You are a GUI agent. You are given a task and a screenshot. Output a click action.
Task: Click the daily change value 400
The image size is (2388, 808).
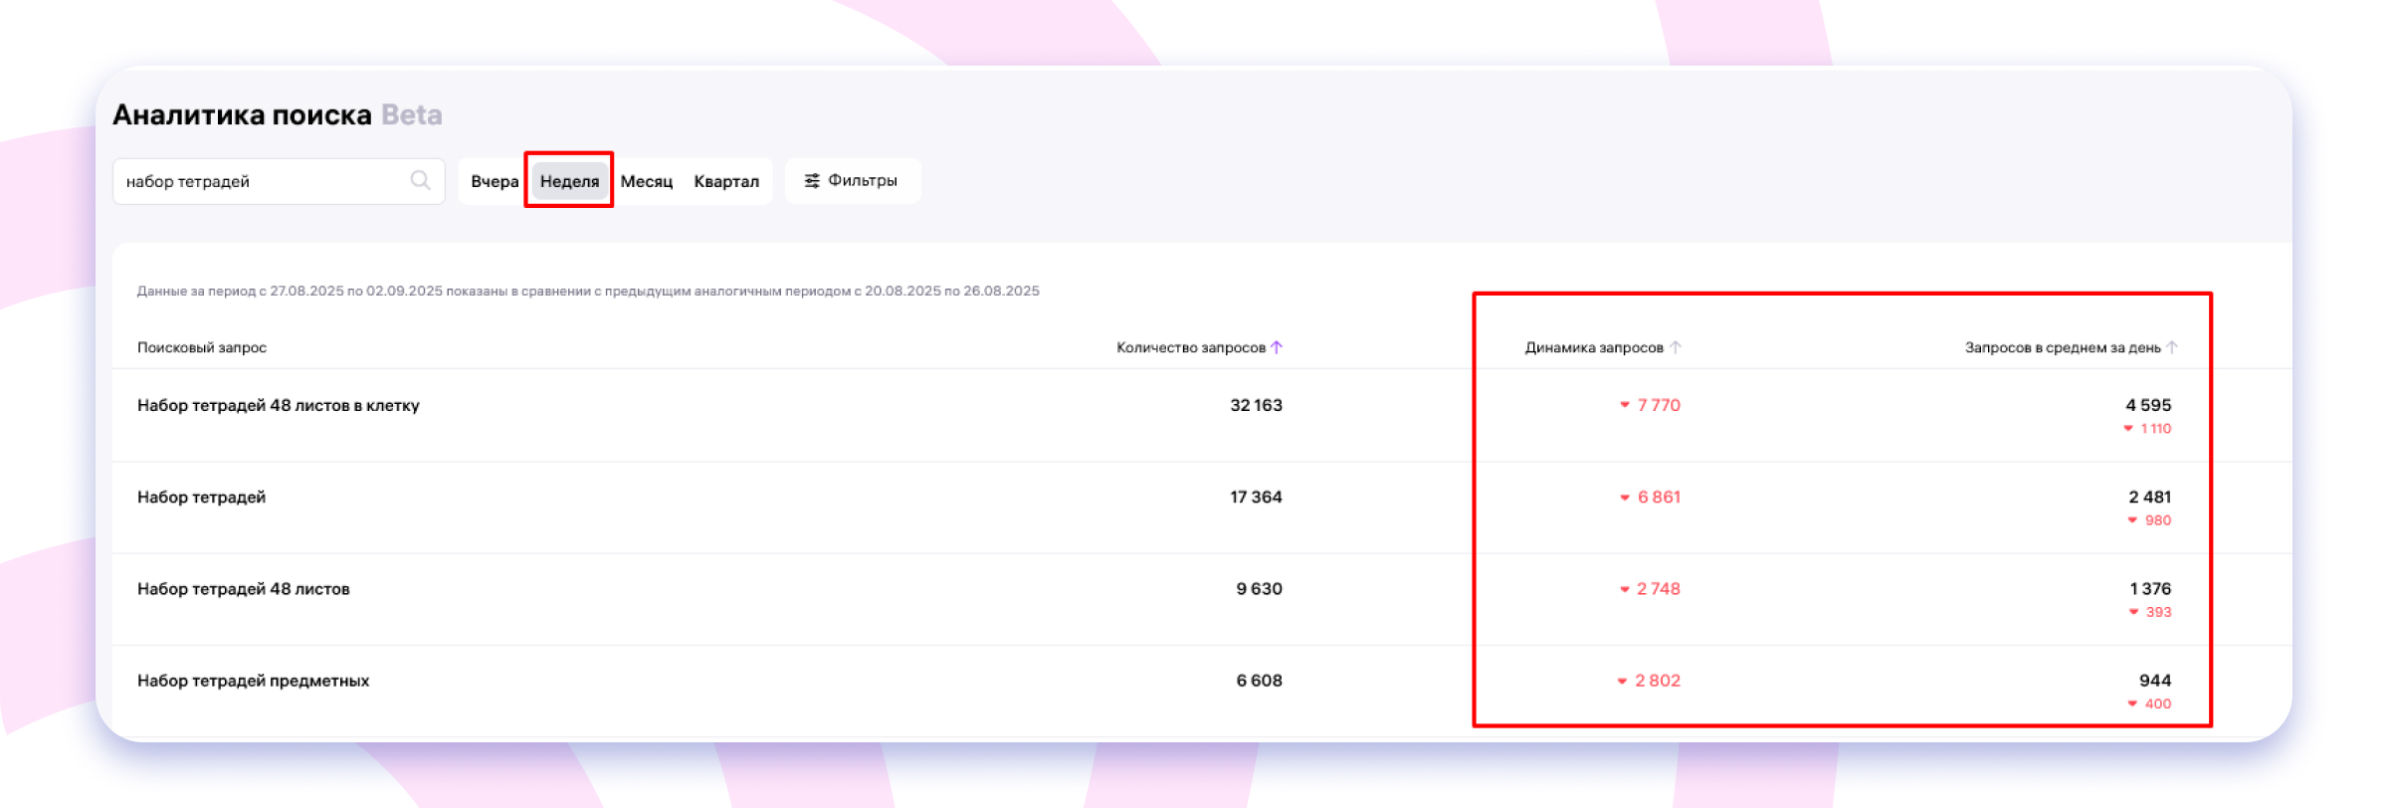(2158, 704)
